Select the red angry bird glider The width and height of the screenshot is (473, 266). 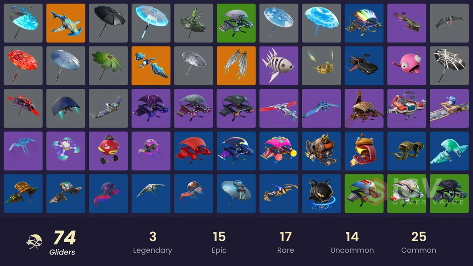click(x=108, y=151)
